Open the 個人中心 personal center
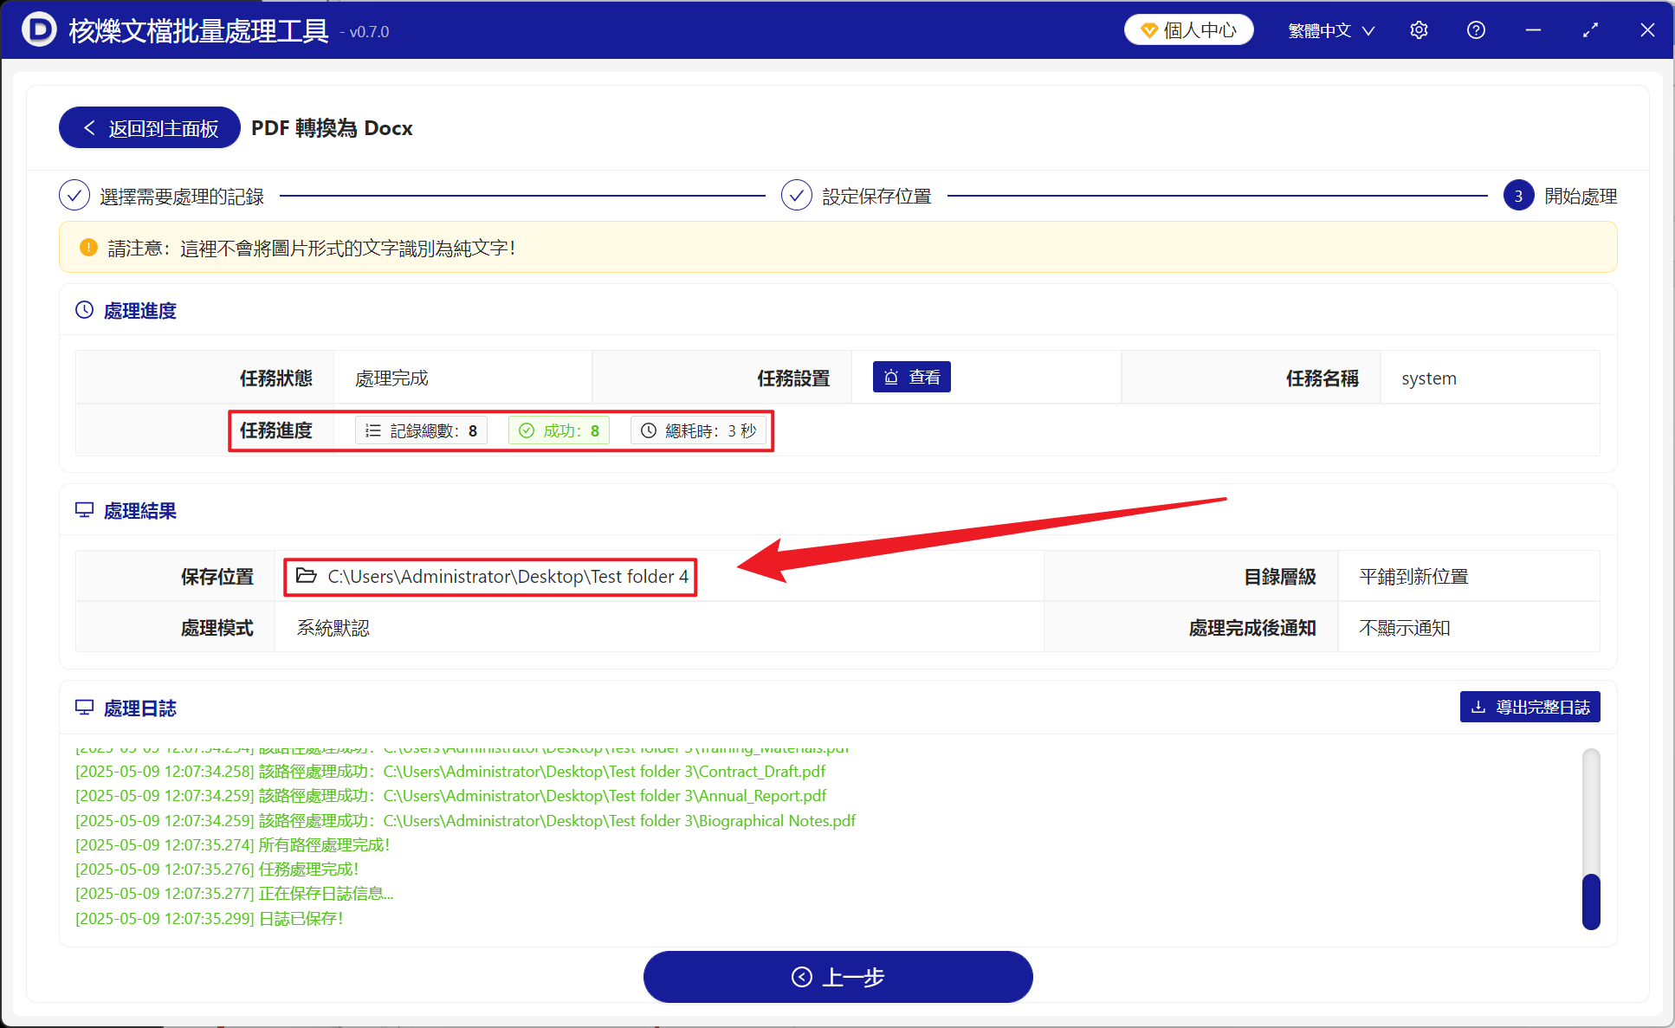This screenshot has width=1675, height=1028. coord(1188,30)
